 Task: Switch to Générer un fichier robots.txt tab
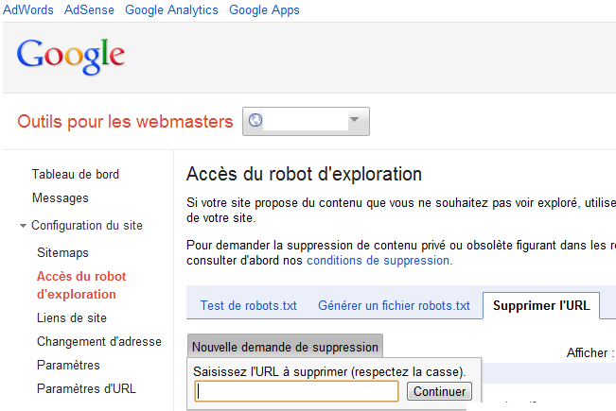click(394, 305)
